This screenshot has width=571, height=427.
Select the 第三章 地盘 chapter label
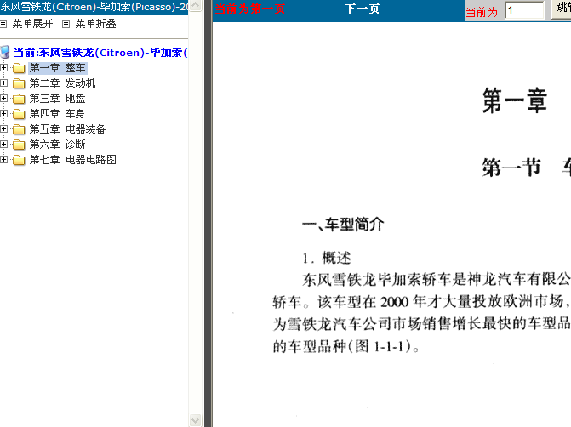(x=57, y=99)
